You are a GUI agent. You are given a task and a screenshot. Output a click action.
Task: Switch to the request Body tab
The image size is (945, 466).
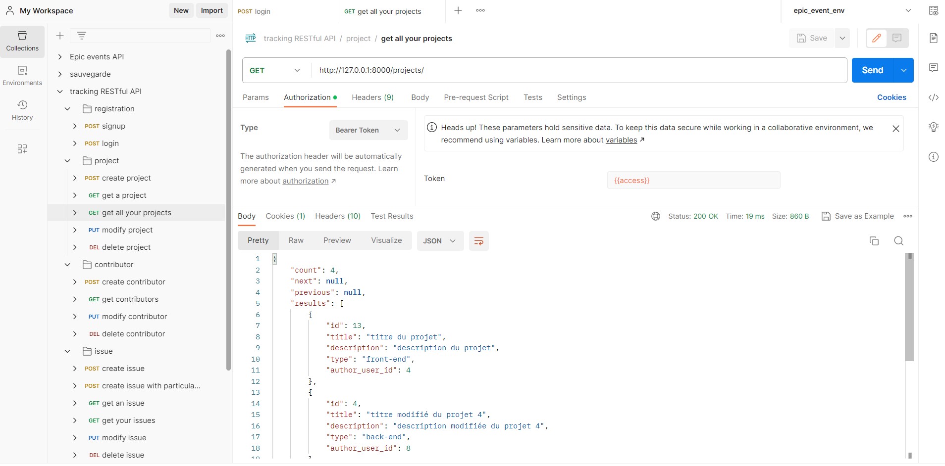point(420,97)
